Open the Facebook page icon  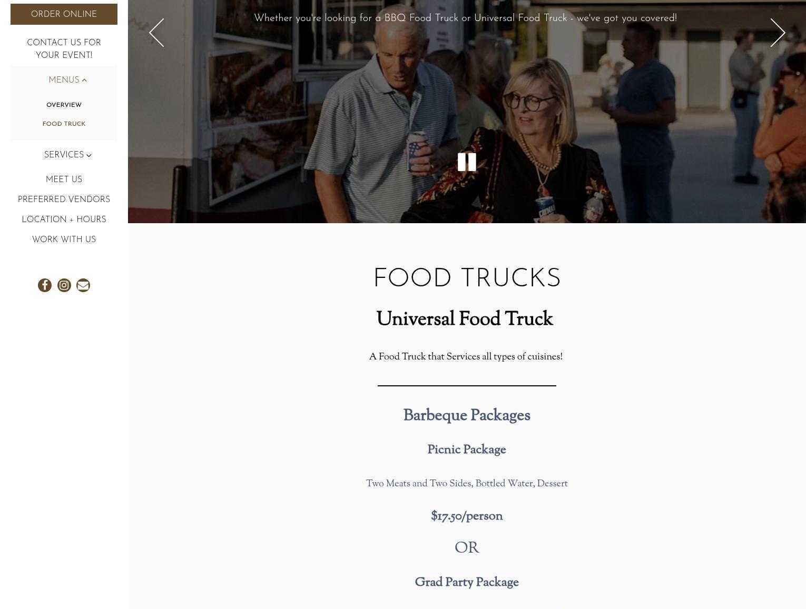point(45,285)
